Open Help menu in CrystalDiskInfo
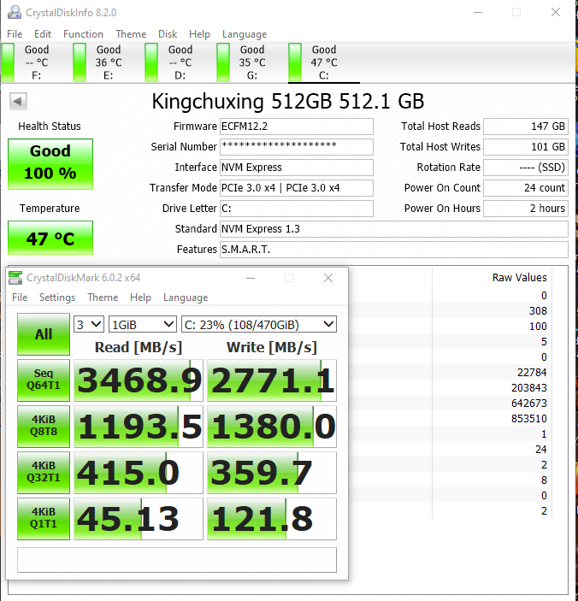Screen dimensions: 578x601 pyautogui.click(x=199, y=34)
